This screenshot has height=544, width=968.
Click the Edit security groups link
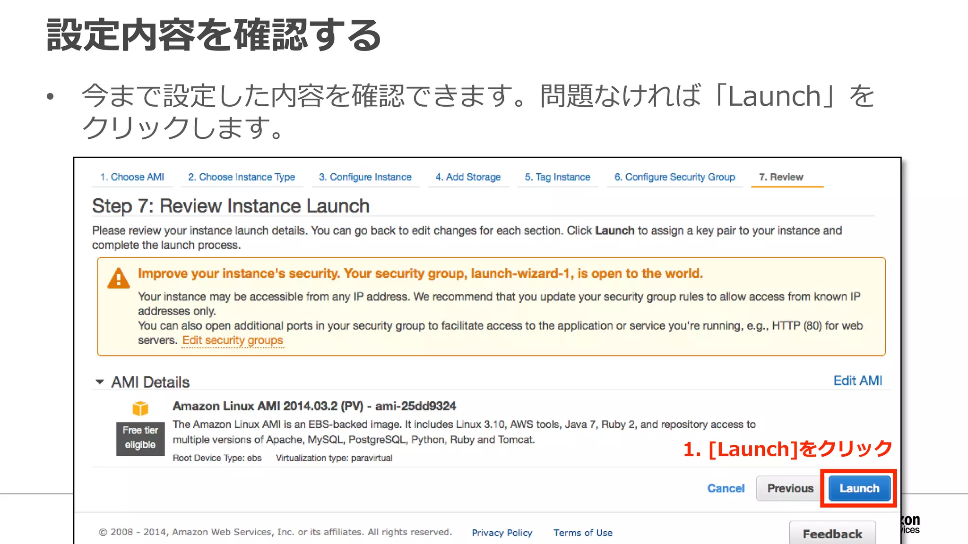pyautogui.click(x=233, y=340)
